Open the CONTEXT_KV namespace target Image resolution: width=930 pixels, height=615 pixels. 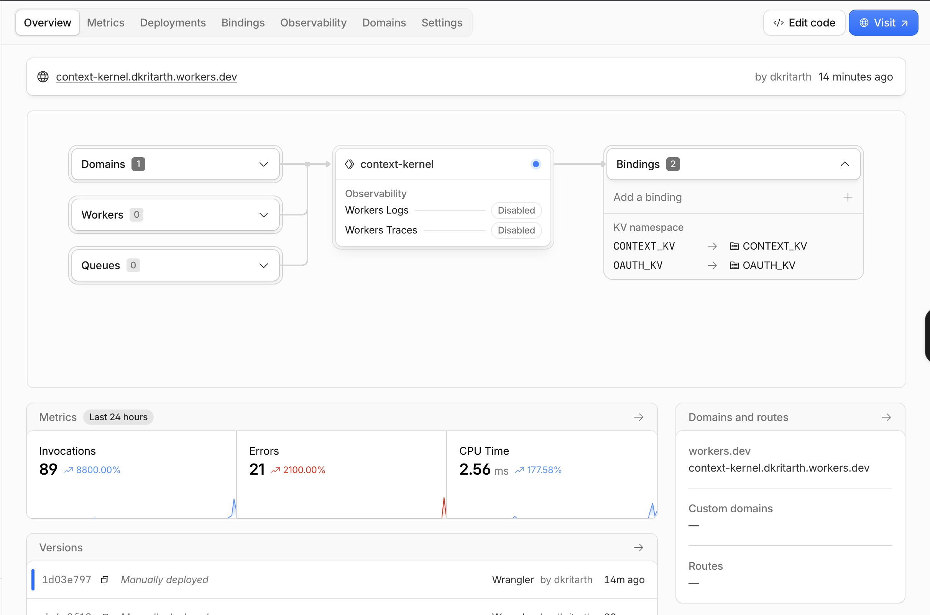click(775, 246)
